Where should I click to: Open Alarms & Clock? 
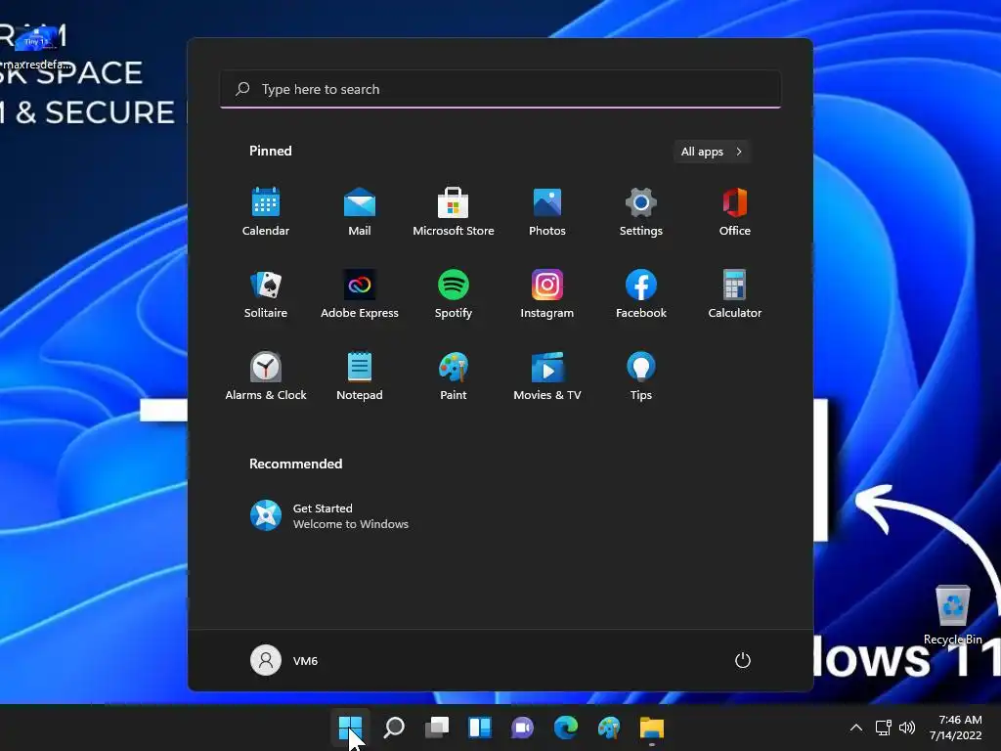pyautogui.click(x=266, y=376)
